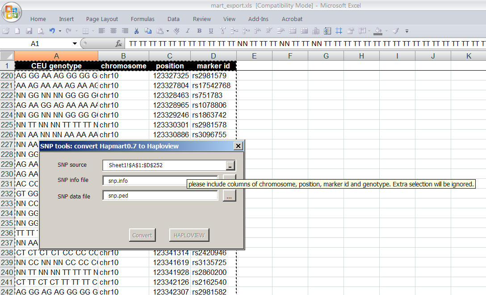This screenshot has height=295, width=486.
Task: Switch to the Home ribbon tab
Action: coord(38,19)
